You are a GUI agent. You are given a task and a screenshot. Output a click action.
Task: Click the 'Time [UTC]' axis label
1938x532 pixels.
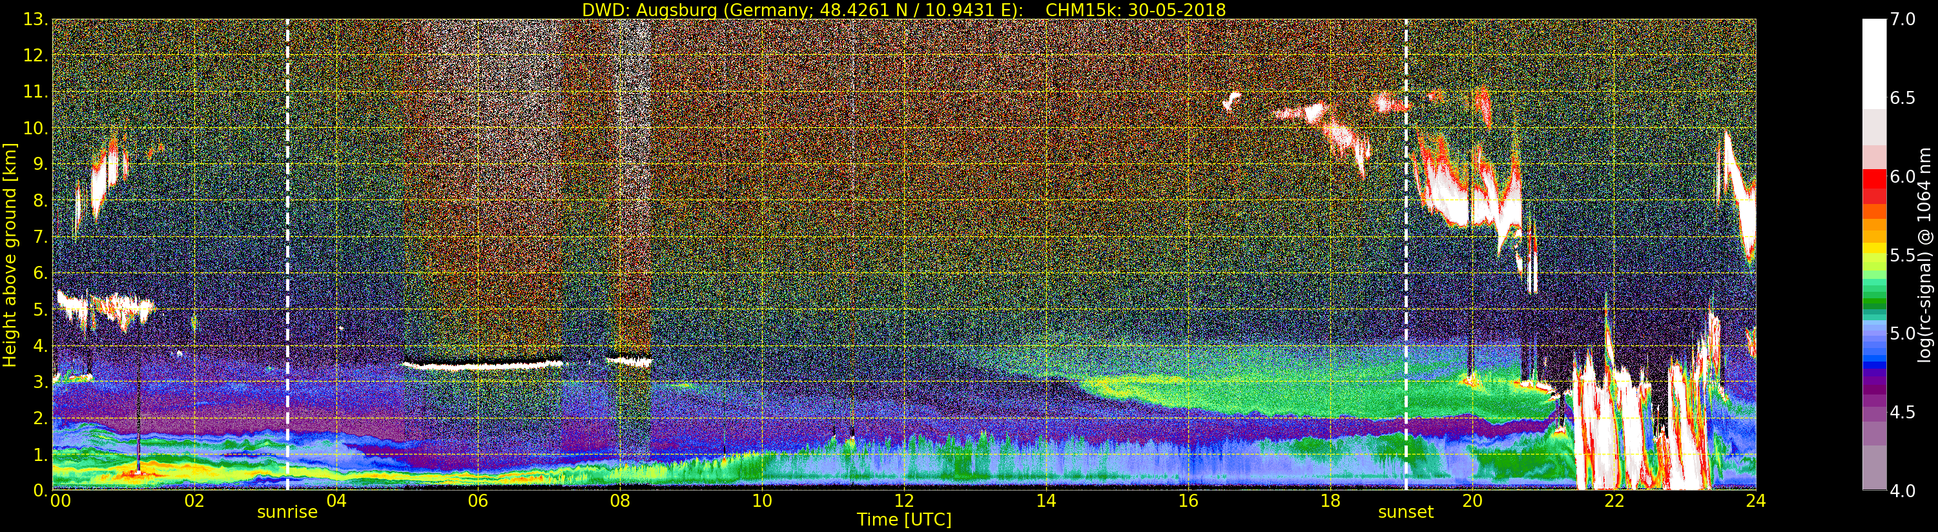pos(903,519)
